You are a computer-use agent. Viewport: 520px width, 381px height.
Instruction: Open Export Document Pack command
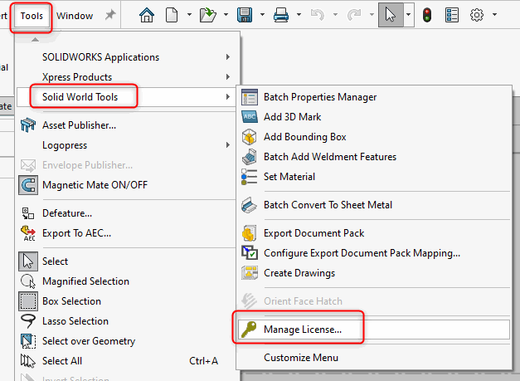coord(313,233)
